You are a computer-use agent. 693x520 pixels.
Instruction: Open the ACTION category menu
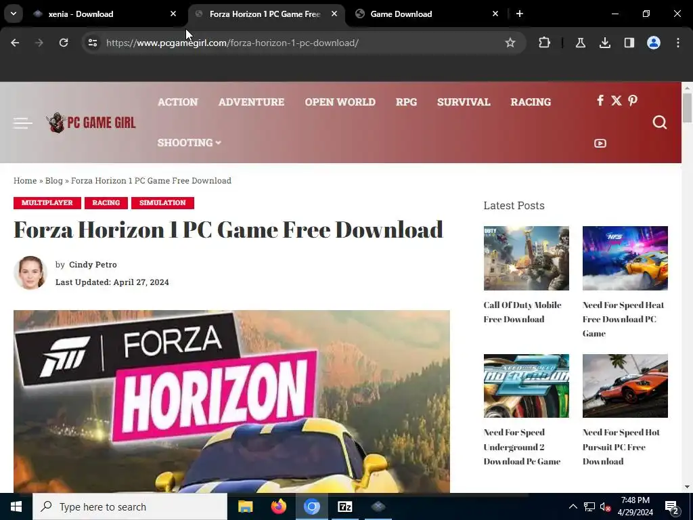click(178, 102)
